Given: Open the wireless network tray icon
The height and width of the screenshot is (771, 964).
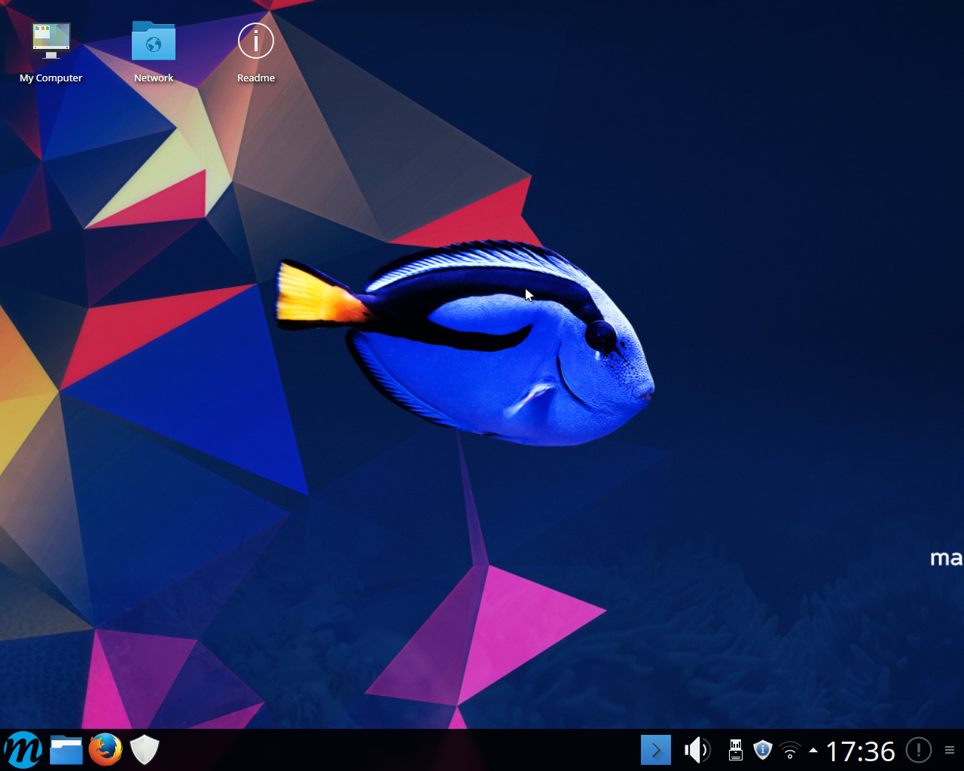Looking at the screenshot, I should click(790, 750).
